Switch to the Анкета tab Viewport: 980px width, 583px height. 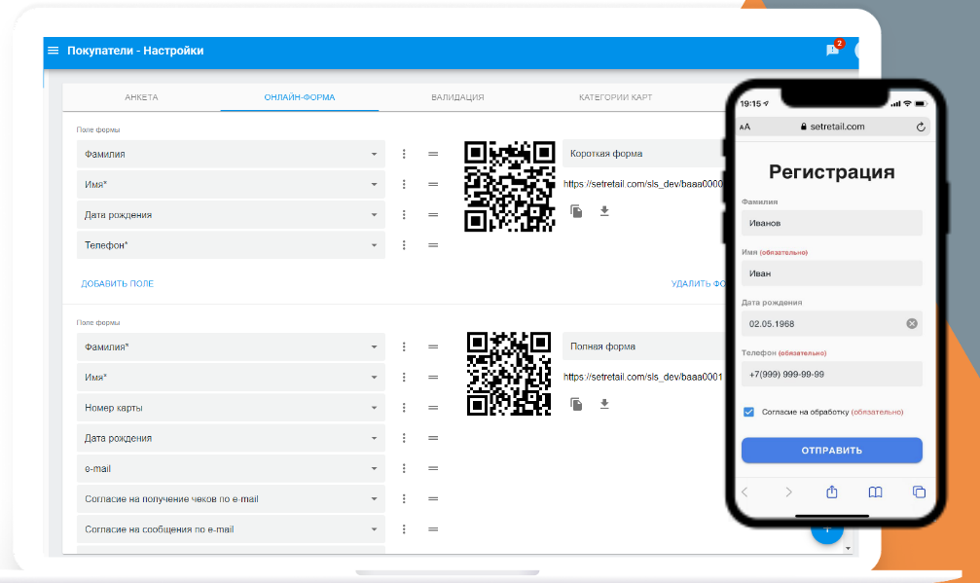141,98
